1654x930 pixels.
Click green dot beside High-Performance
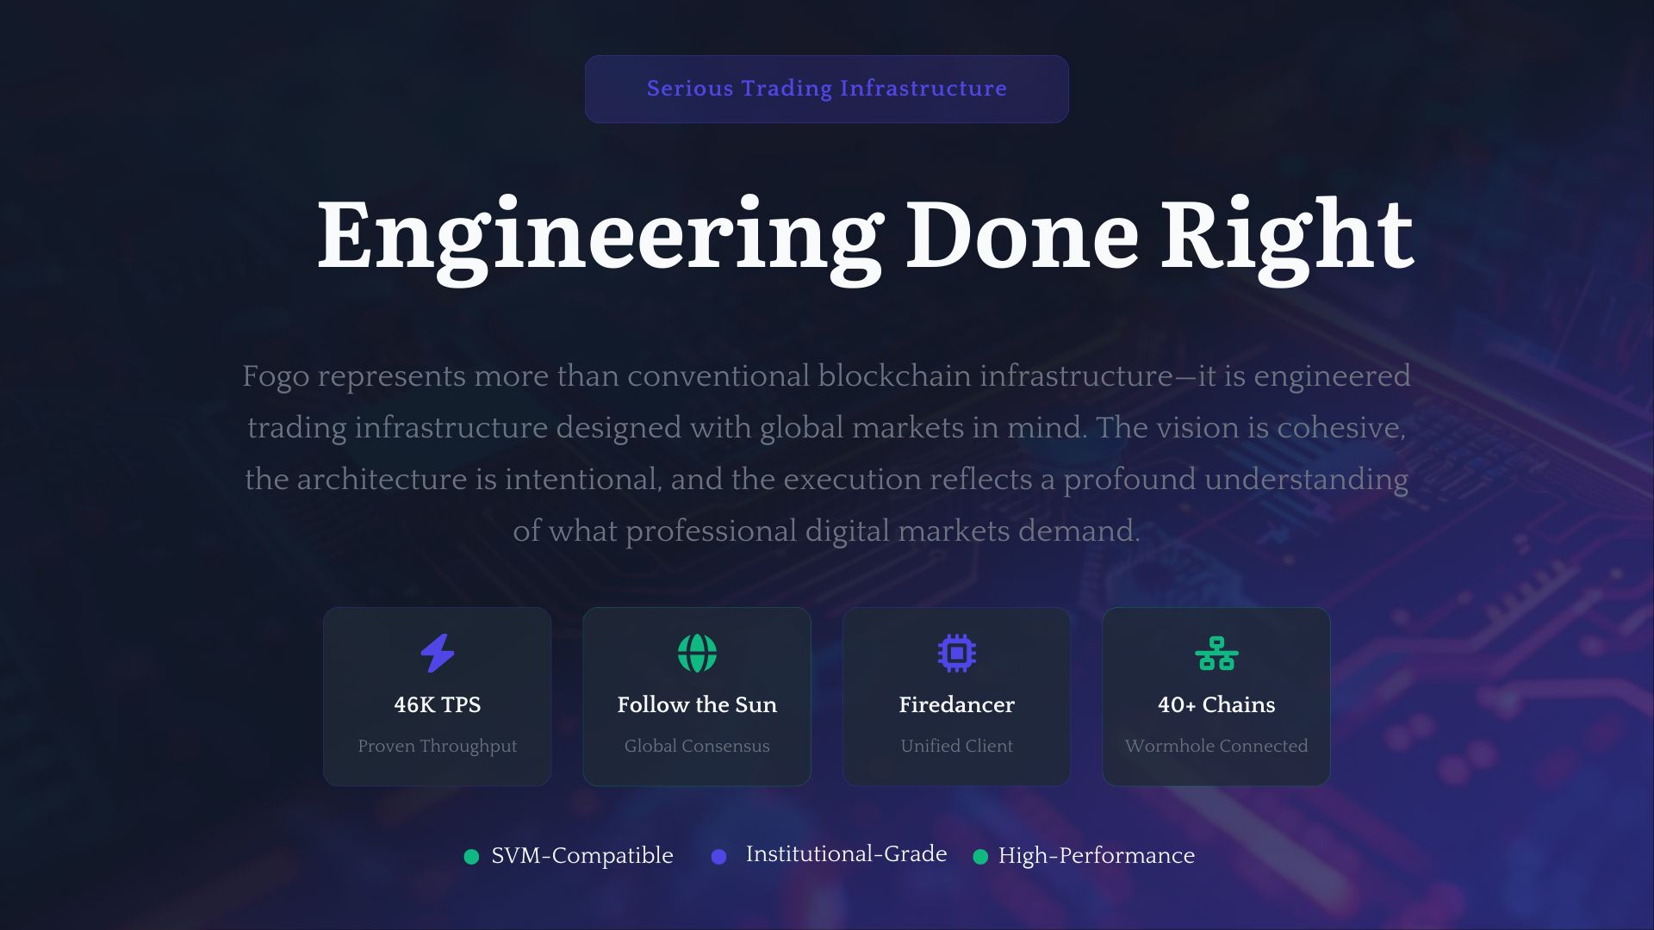(x=979, y=857)
